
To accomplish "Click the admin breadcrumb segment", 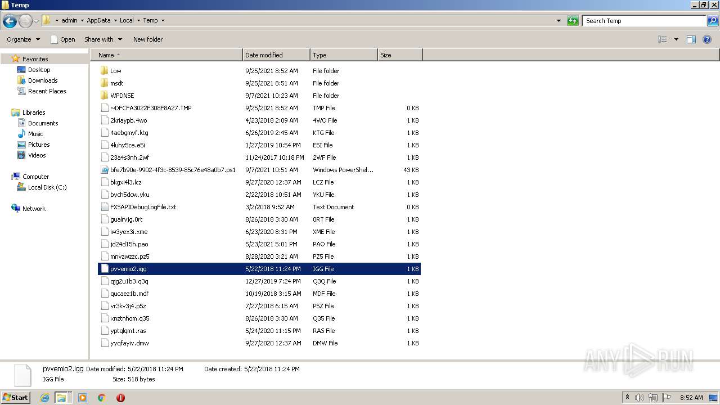I will [x=69, y=21].
